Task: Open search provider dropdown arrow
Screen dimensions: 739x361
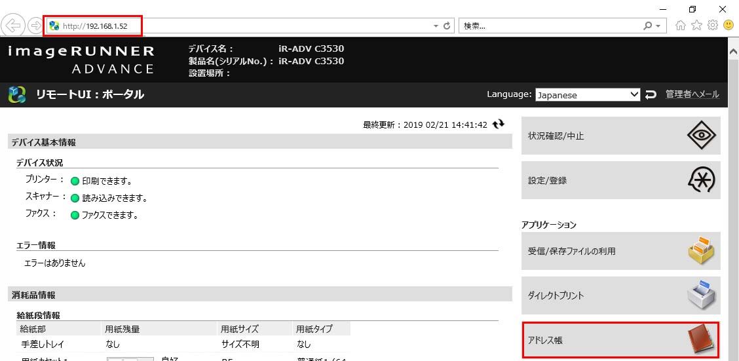Action: click(x=658, y=26)
